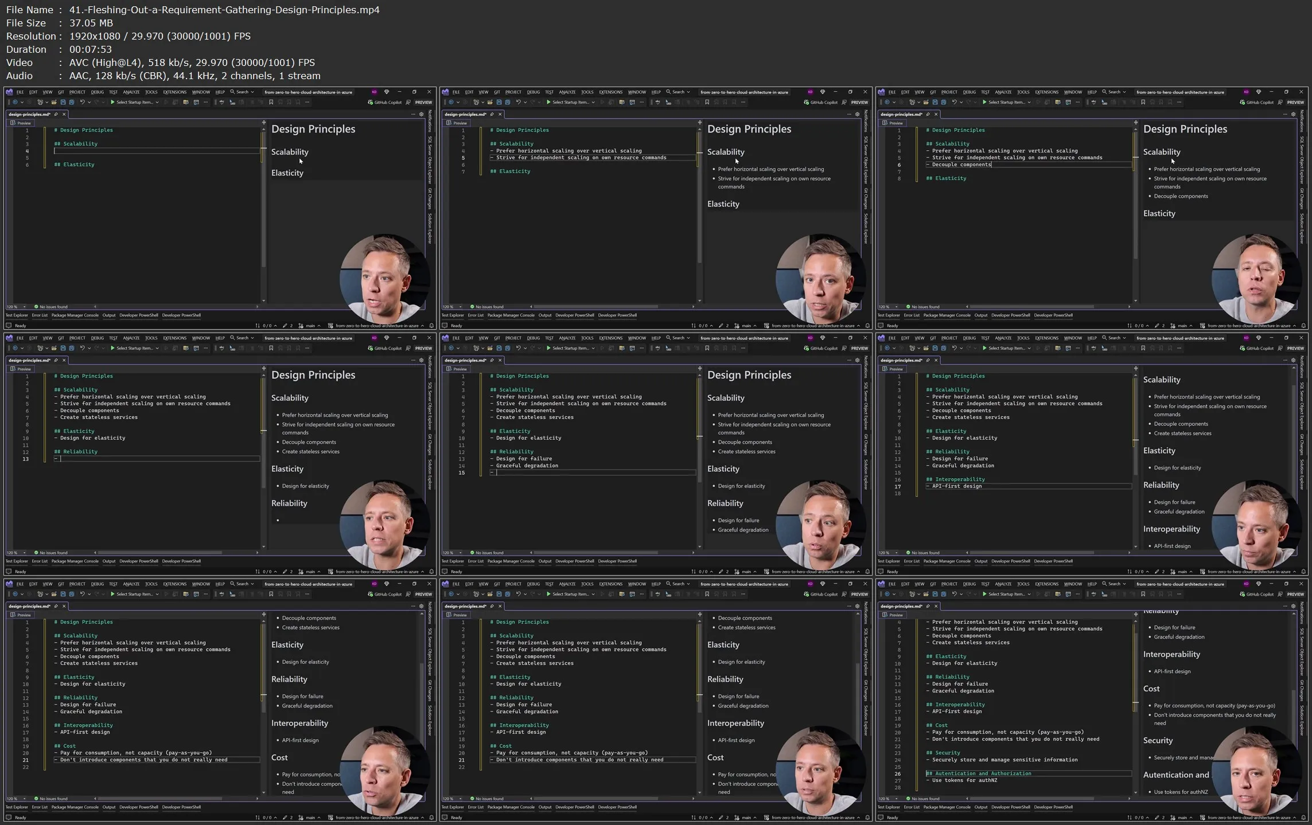This screenshot has height=825, width=1312.
Task: Open DEBUG menu in frame with 8-line editor
Action: click(969, 92)
